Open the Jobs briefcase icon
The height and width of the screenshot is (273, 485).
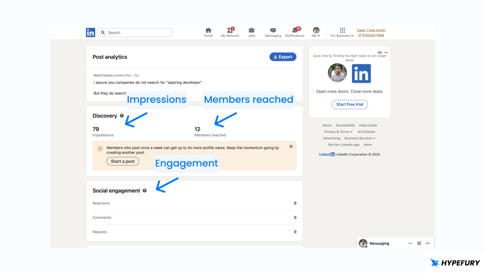(251, 30)
